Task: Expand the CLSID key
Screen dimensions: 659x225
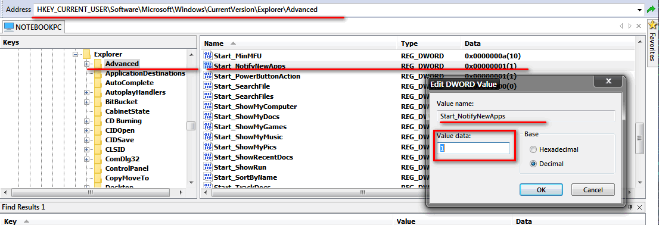Action: [86, 149]
